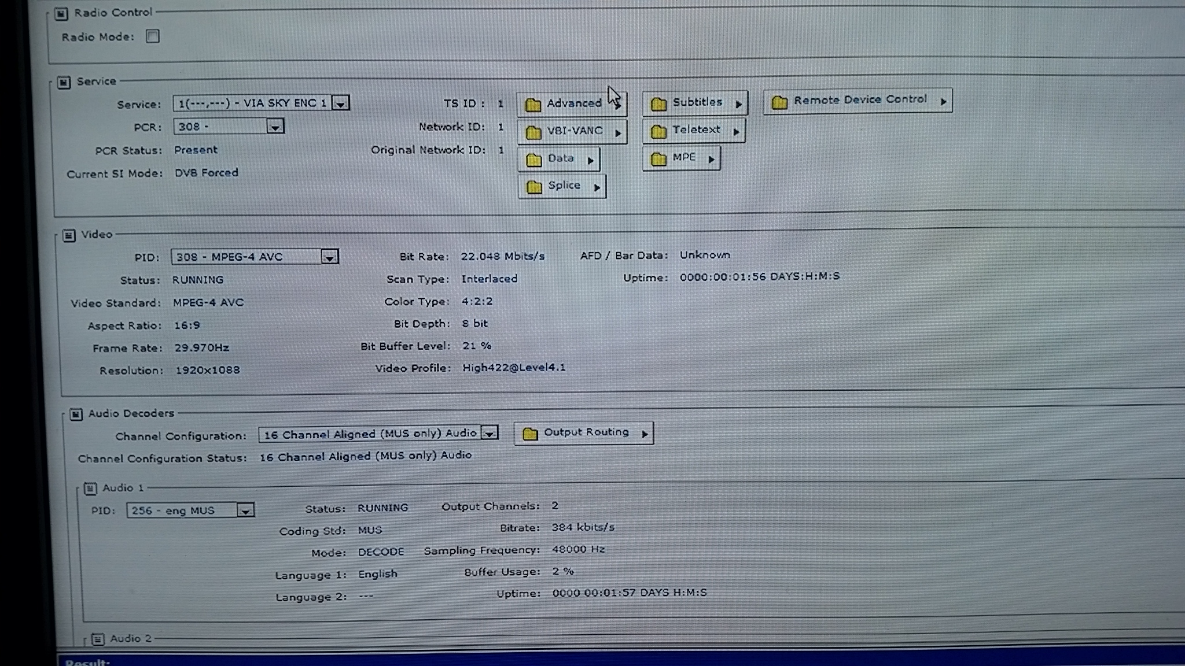Select the AFD / Bar Data Unknown value
The image size is (1185, 666).
(x=705, y=255)
